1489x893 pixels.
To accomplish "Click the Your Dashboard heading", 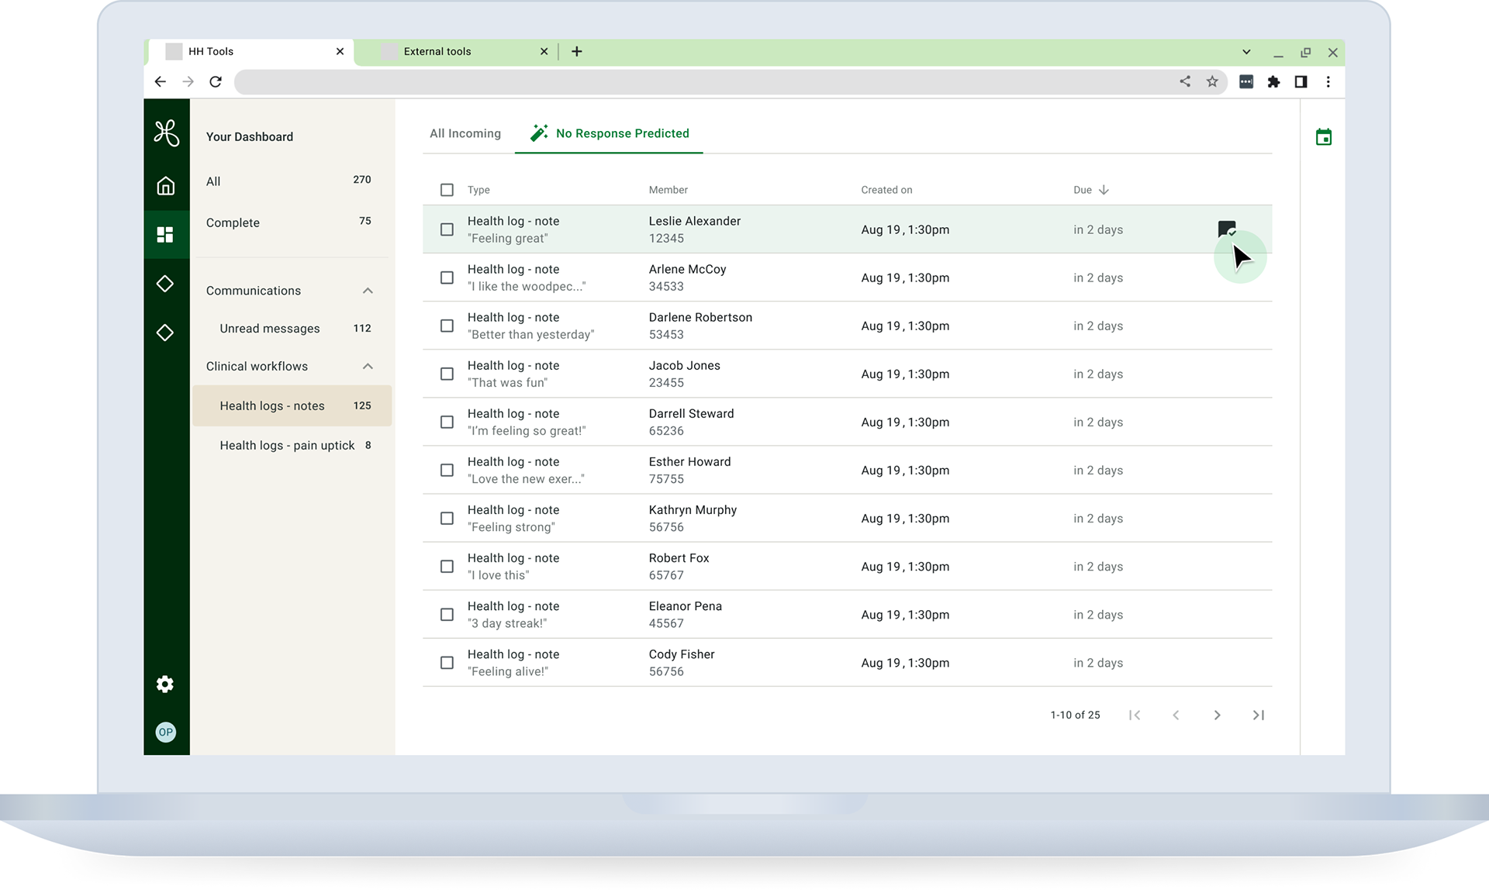I will click(250, 136).
